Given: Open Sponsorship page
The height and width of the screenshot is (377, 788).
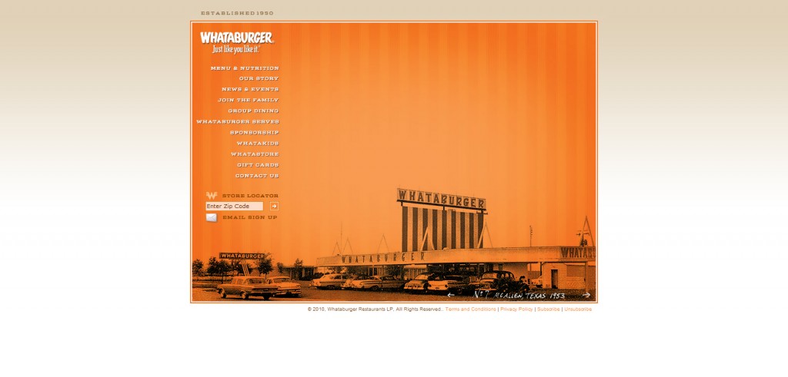Looking at the screenshot, I should click(254, 133).
